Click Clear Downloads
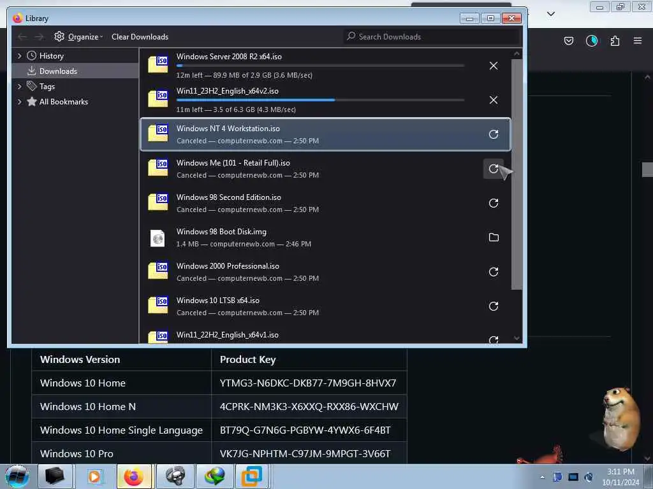This screenshot has height=489, width=653. (140, 36)
